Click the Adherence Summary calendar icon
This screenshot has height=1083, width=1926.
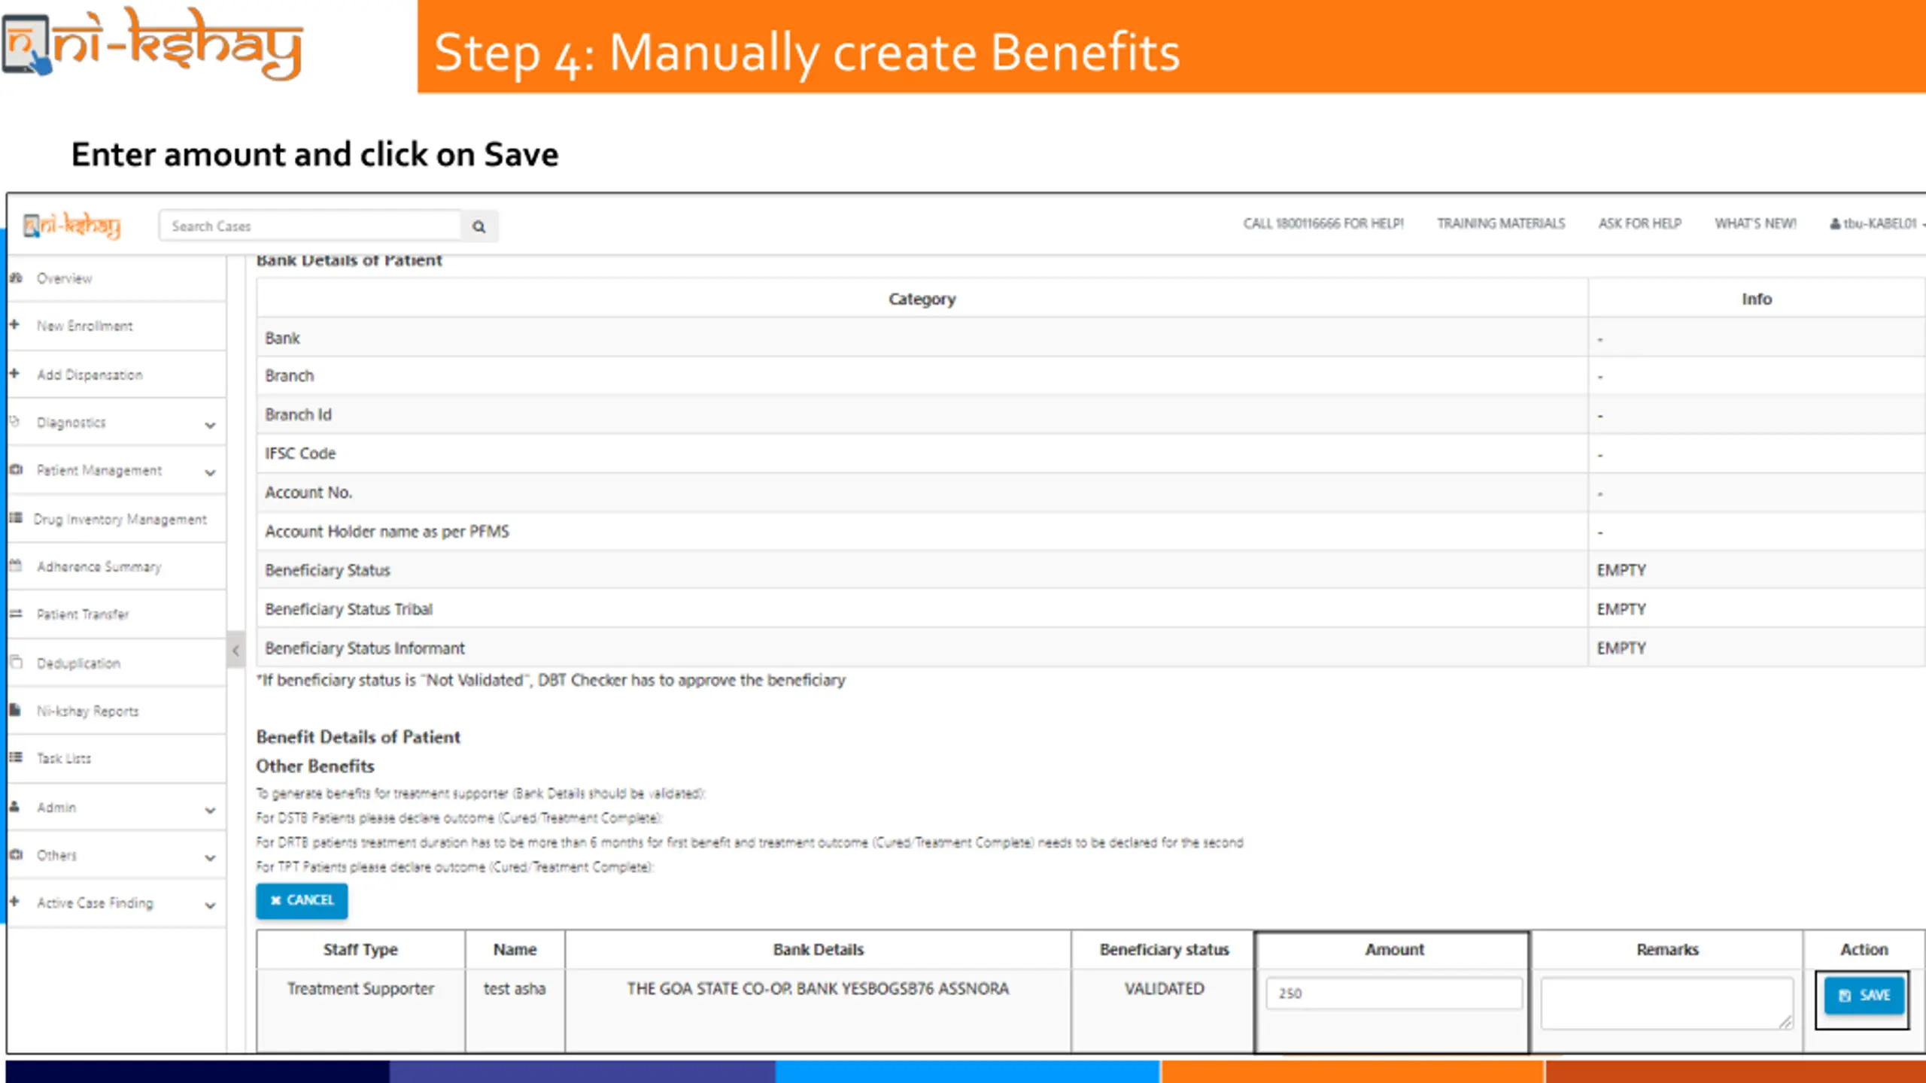15,566
